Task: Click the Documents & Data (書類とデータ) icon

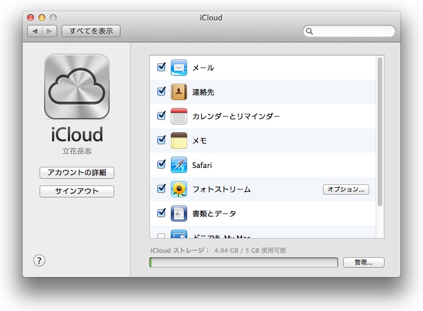Action: point(179,214)
